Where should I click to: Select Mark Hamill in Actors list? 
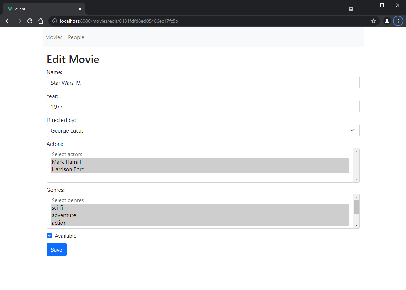(x=66, y=162)
